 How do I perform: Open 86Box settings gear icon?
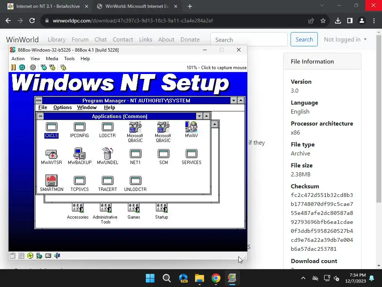pos(63,67)
